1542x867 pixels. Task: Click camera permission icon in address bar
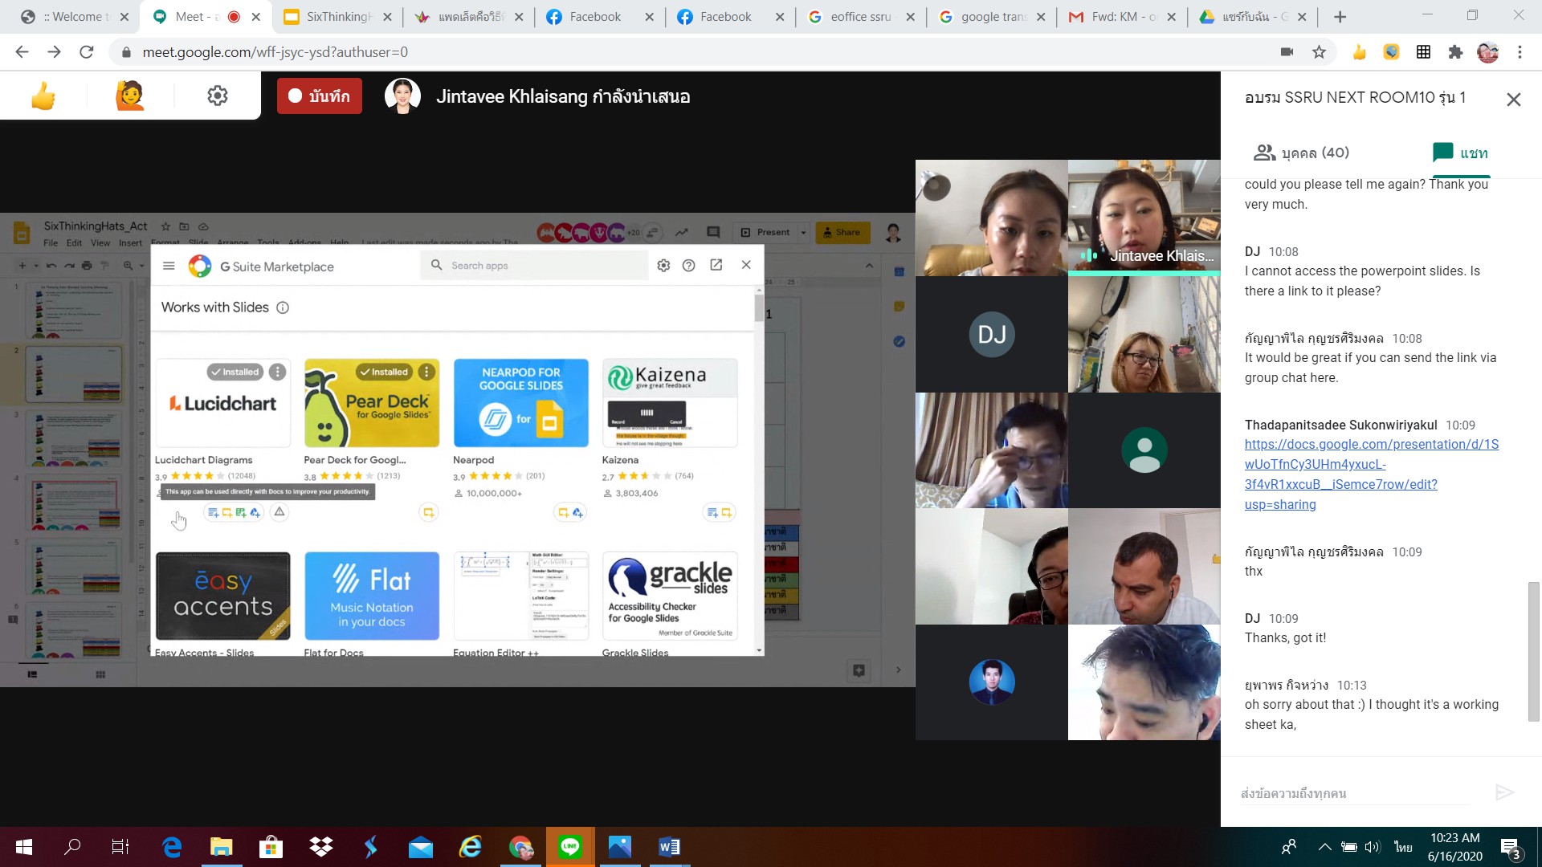click(1287, 52)
